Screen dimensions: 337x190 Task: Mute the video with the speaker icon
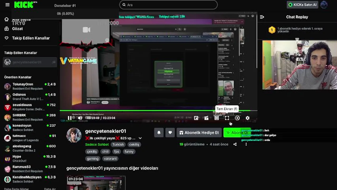click(x=80, y=118)
